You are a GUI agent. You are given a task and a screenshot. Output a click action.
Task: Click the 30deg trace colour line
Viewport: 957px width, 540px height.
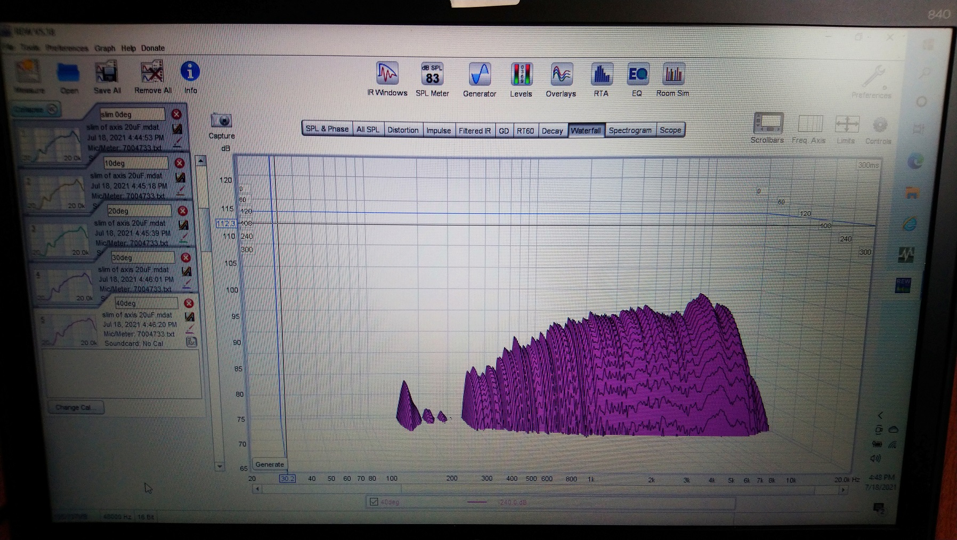pyautogui.click(x=187, y=284)
